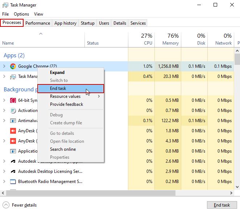This screenshot has height=212, width=240.
Task: Switch to the Users tab
Action: (x=104, y=23)
